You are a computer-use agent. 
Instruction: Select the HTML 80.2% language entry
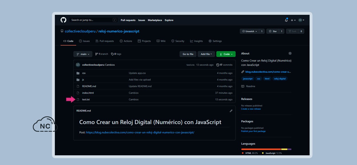click(x=250, y=153)
